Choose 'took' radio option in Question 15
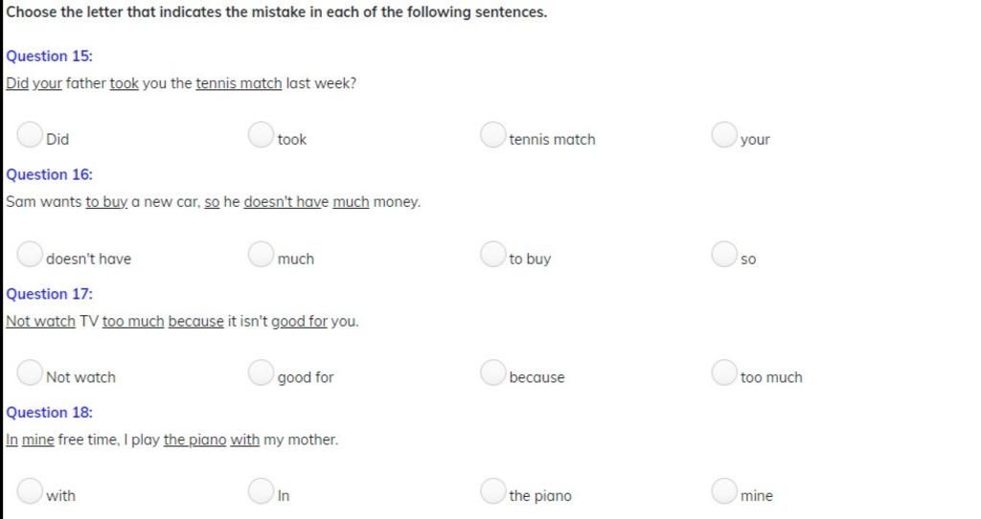This screenshot has height=519, width=981. 262,136
